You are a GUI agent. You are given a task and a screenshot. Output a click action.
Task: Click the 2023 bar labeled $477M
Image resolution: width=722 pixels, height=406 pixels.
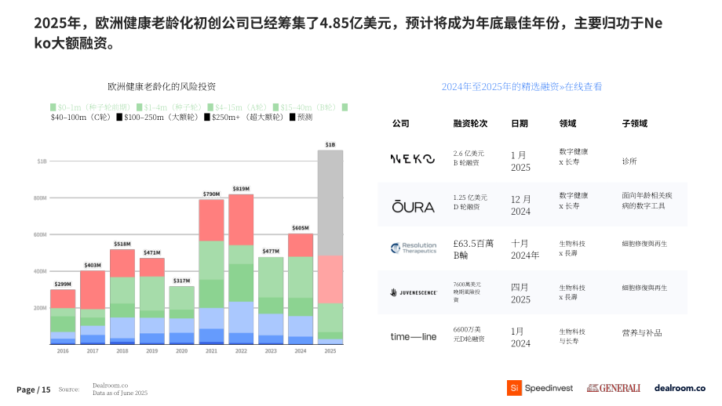[271, 301]
